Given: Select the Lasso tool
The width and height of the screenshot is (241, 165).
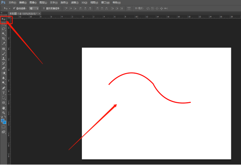Looking at the screenshot, I should click(x=3, y=29).
